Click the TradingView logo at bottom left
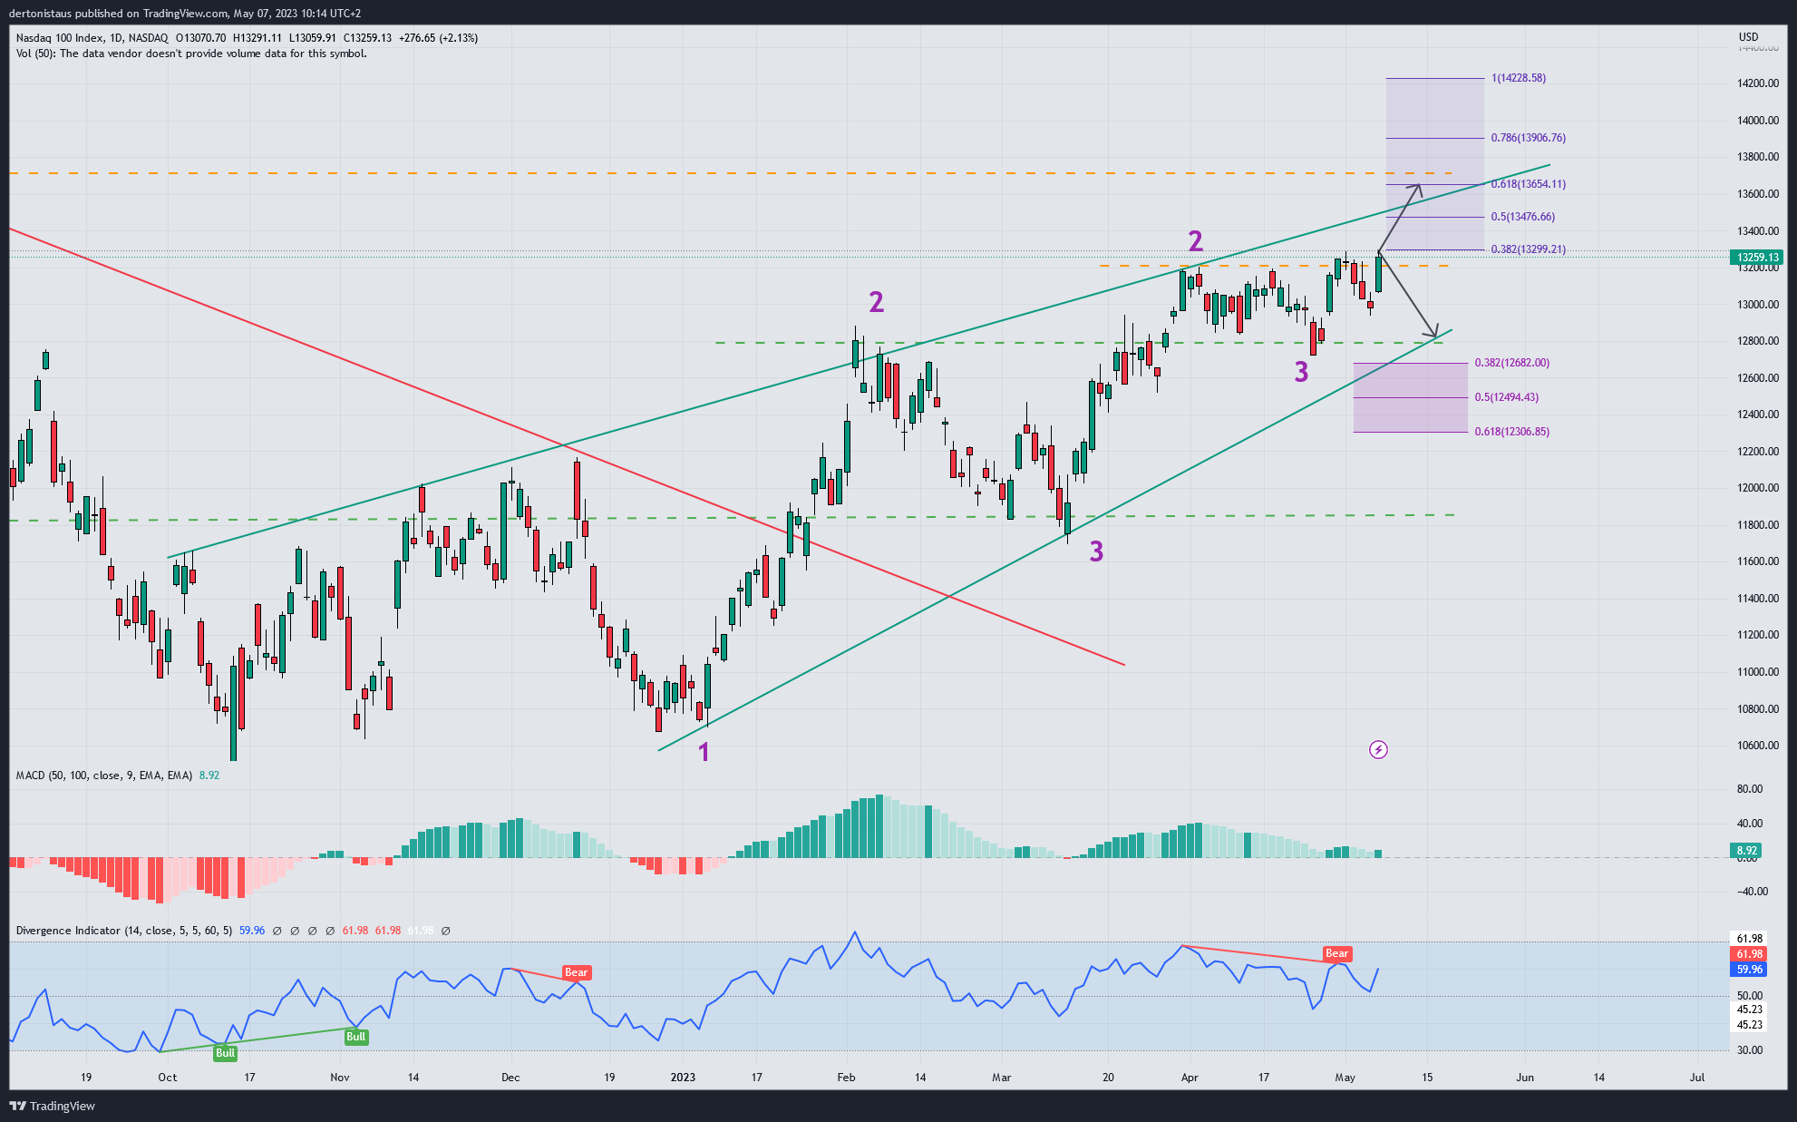This screenshot has height=1122, width=1797. tap(53, 1106)
